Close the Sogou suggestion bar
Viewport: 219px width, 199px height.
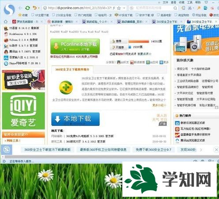click(216, 150)
